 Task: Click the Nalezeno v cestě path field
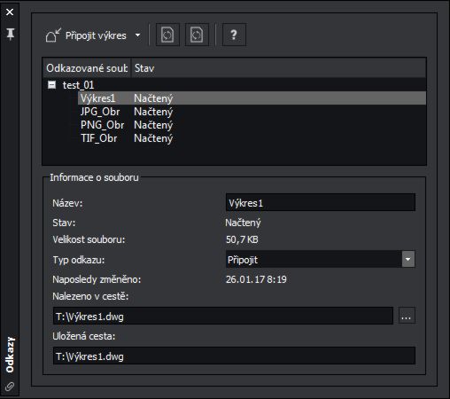tap(223, 316)
